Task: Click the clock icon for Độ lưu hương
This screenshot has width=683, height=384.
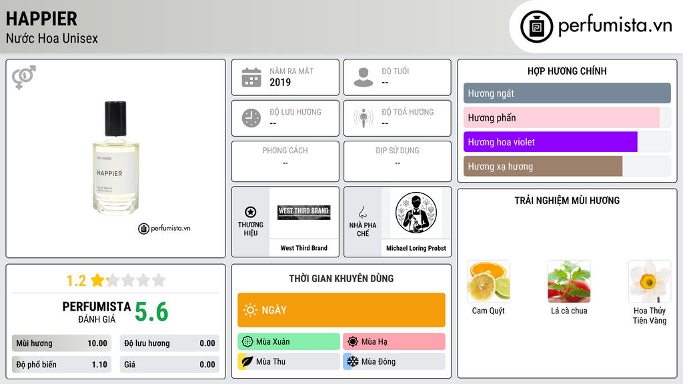Action: 251,118
